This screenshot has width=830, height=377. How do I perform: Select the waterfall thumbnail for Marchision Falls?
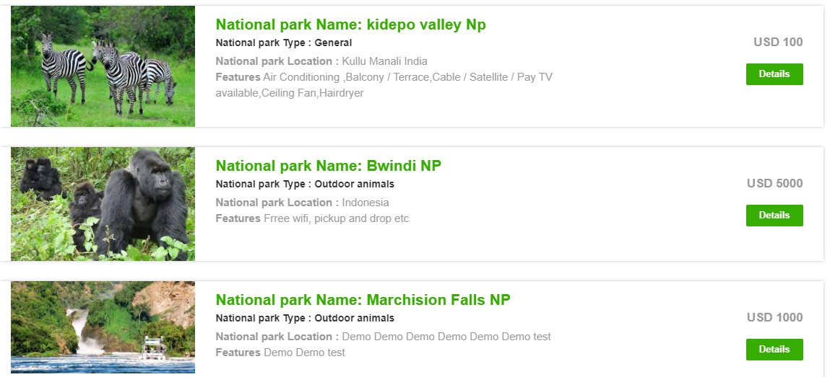(103, 327)
